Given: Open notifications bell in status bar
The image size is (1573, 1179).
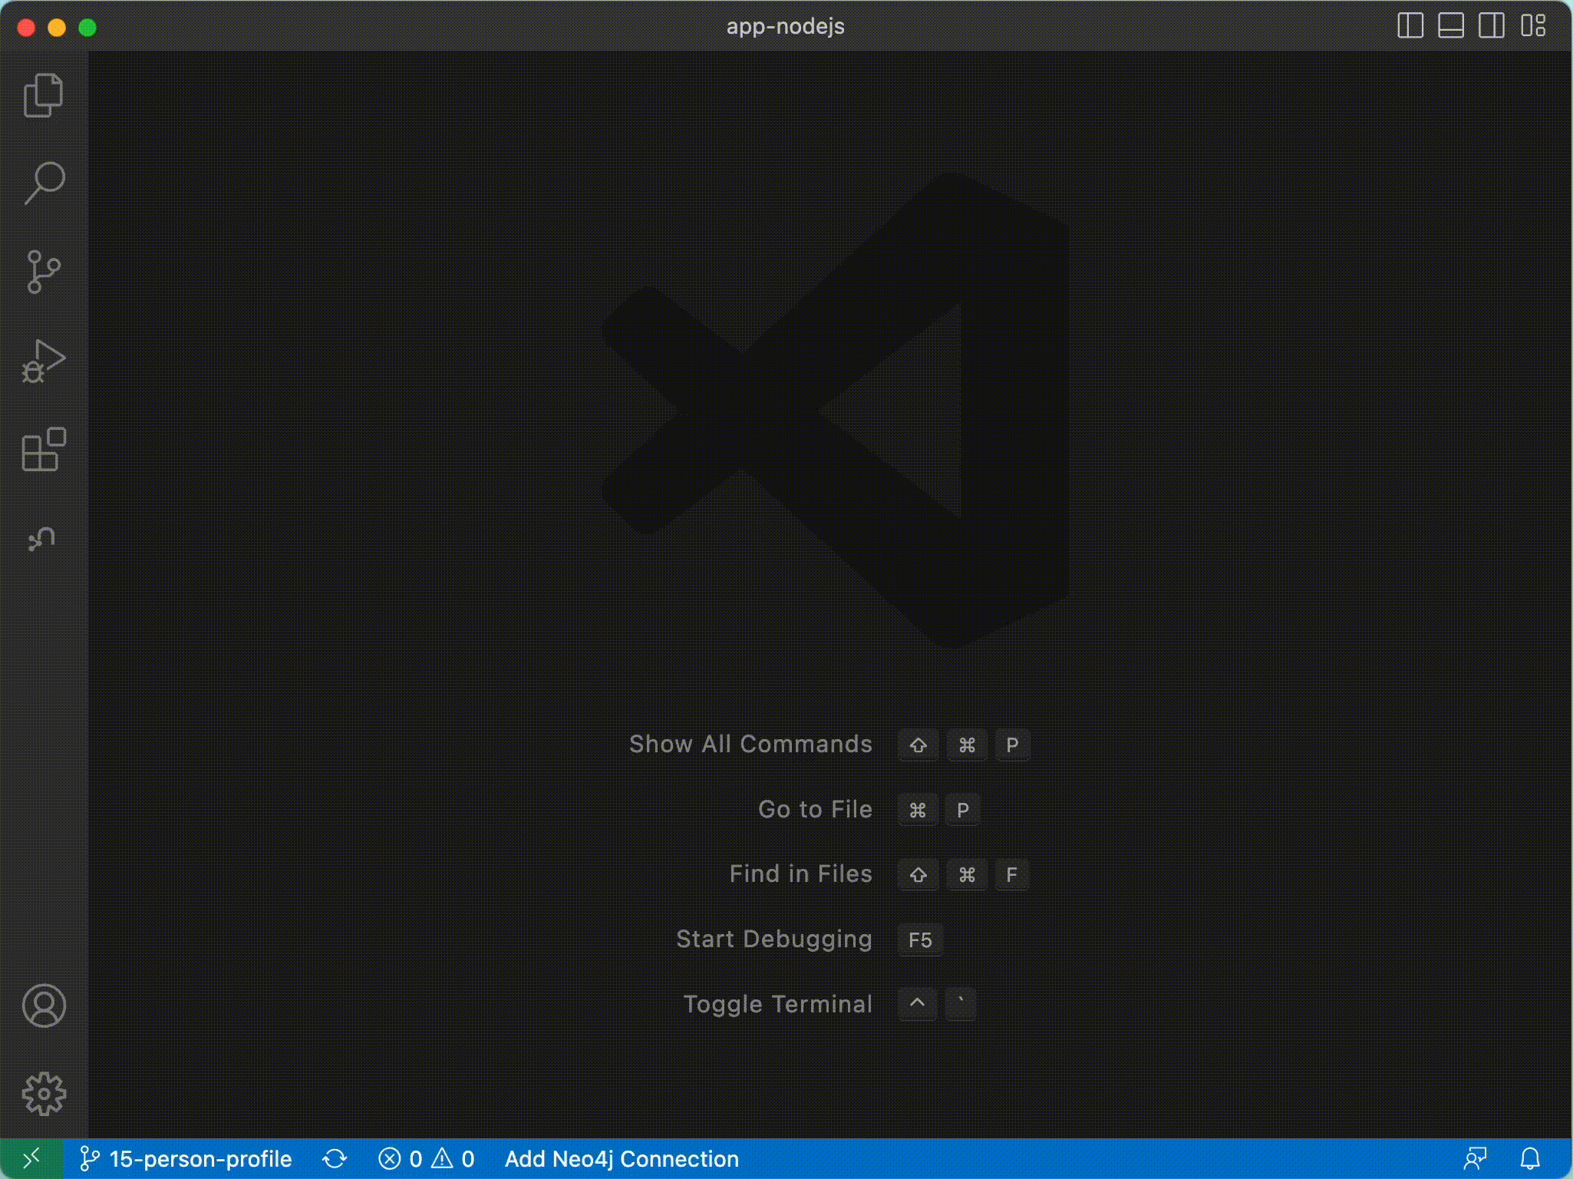Looking at the screenshot, I should (x=1530, y=1159).
